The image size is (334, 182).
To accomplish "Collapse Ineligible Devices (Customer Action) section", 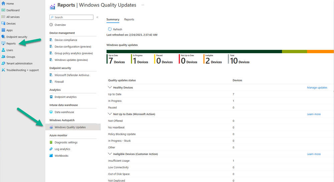I will (110, 154).
